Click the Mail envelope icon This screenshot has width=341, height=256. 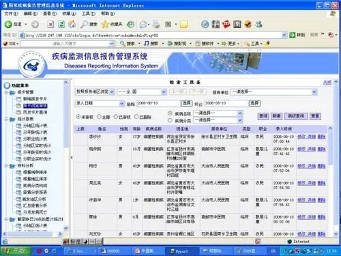[x=143, y=25]
